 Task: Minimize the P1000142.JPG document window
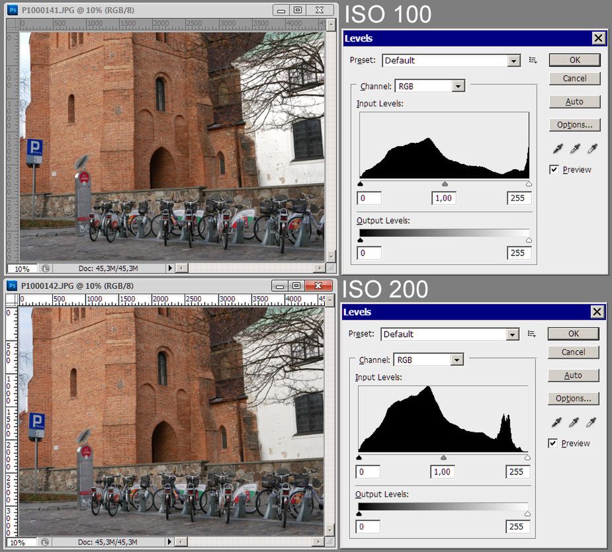(x=279, y=286)
